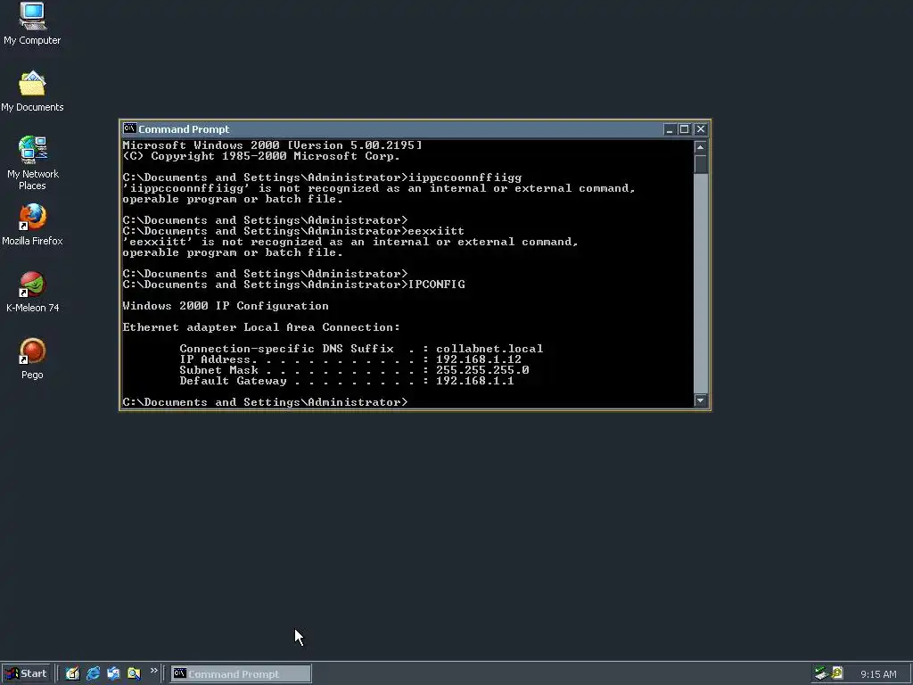
Task: Launch the Mozilla Firefox desktop shortcut
Action: point(32,225)
